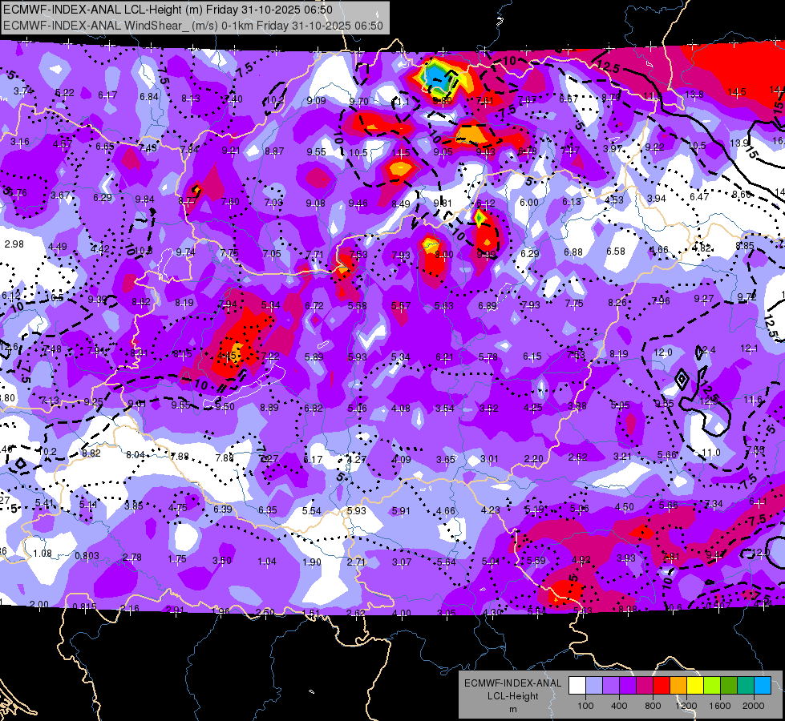
Task: Click the grid value 6.39
Action: point(223,509)
